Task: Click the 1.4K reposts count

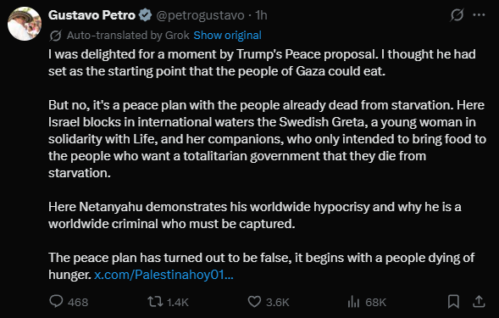Action: pos(178,302)
